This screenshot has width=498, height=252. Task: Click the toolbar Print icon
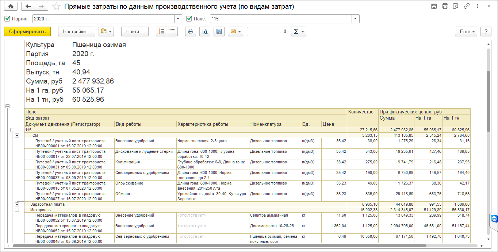pos(190,32)
